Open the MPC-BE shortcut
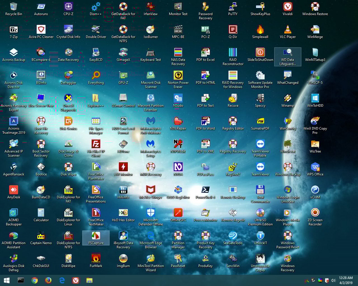 tap(178, 32)
